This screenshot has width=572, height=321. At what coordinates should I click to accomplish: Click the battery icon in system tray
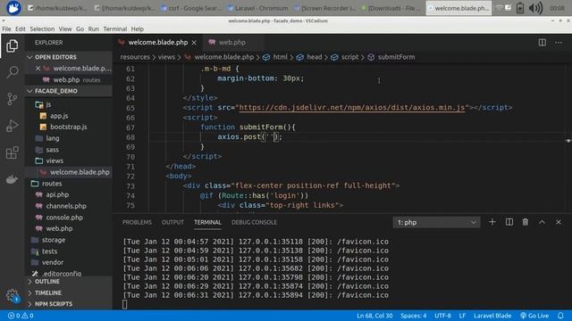pos(520,8)
